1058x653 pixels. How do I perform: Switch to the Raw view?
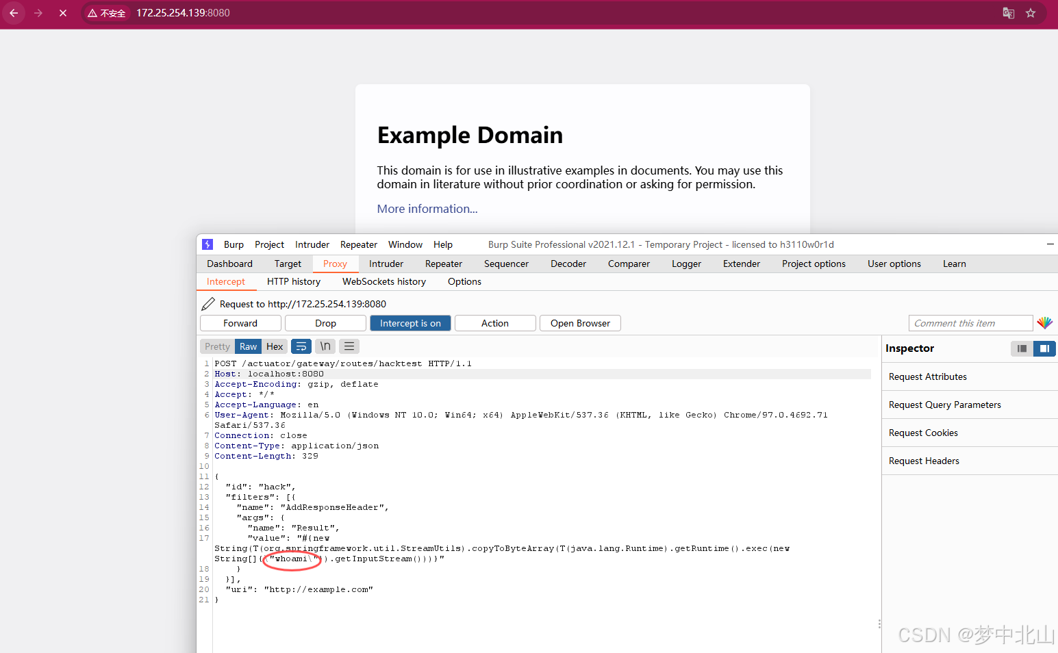coord(248,346)
